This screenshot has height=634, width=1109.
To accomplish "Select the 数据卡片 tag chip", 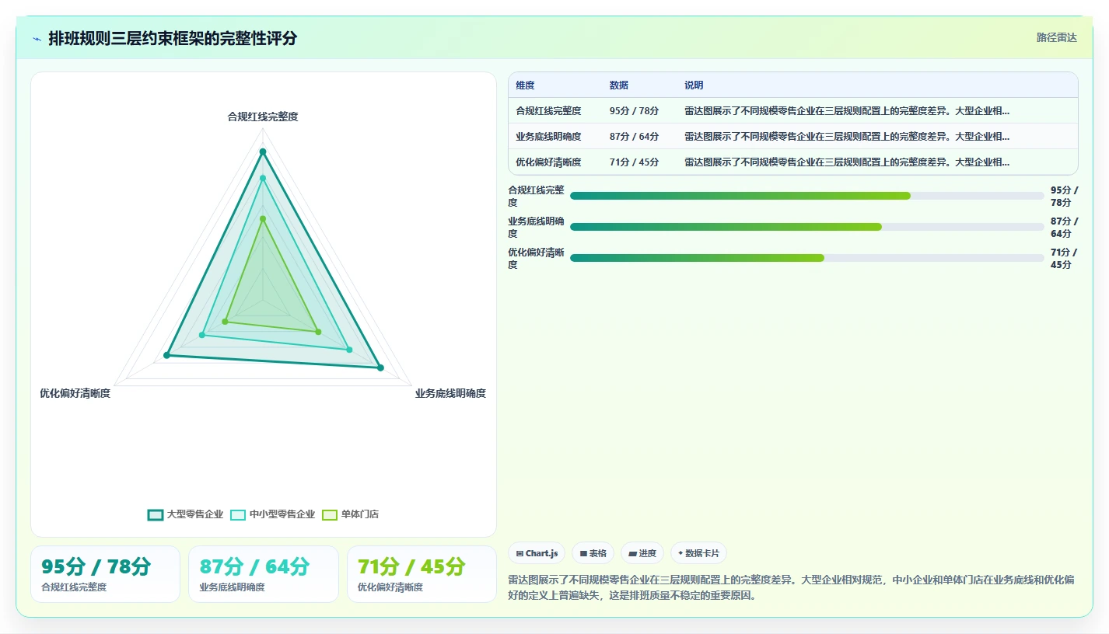I will 698,553.
